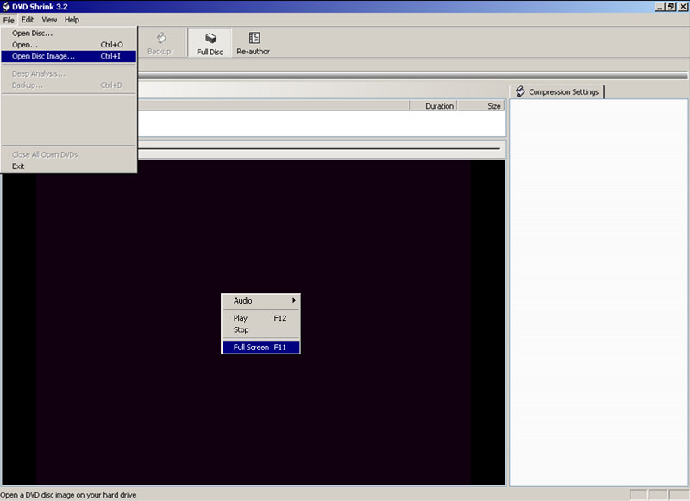The image size is (690, 501).
Task: Click the disc size usage bar
Action: click(x=413, y=76)
